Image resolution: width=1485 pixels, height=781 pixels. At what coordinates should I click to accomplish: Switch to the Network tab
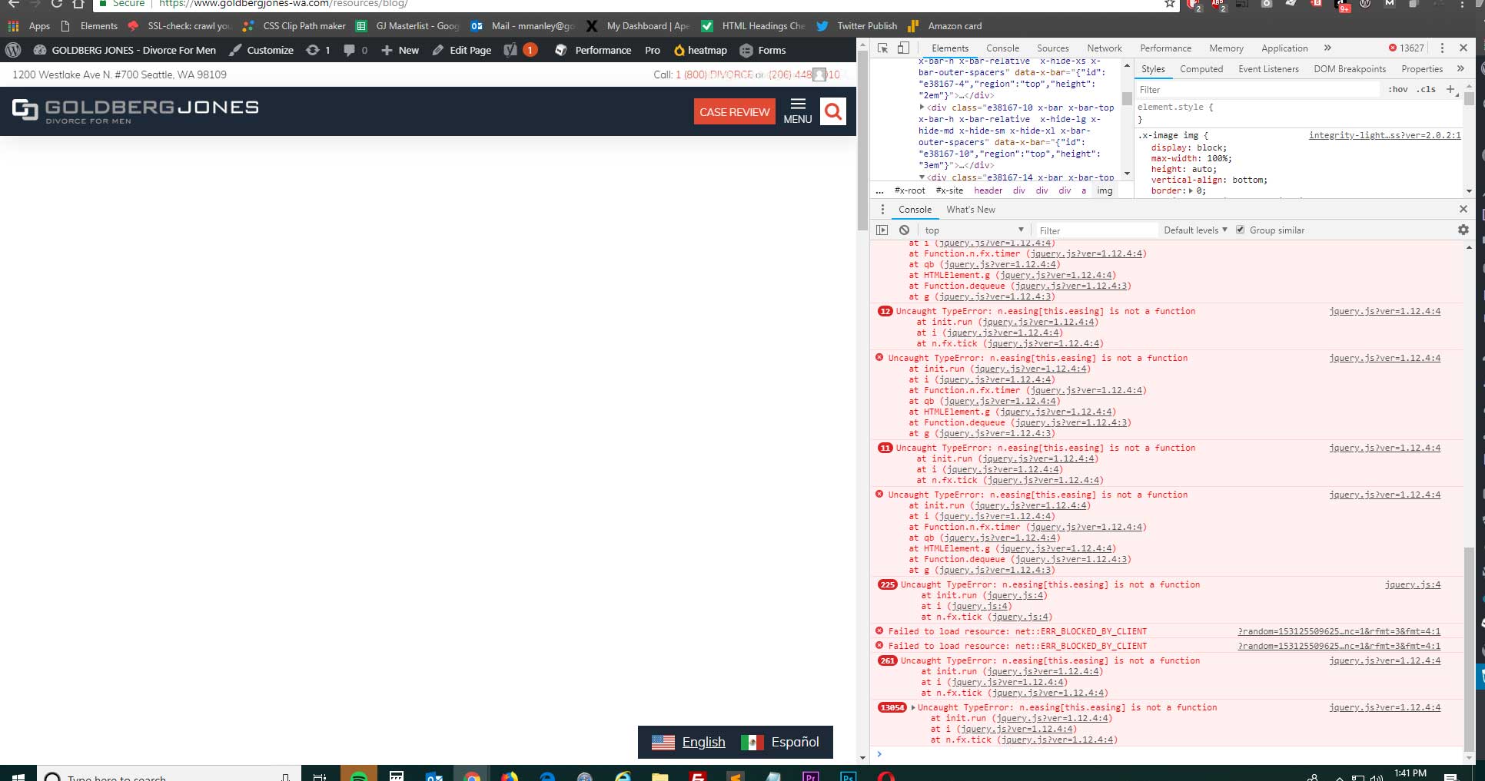tap(1104, 48)
